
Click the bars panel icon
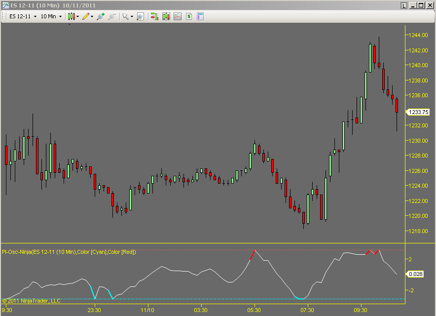[166, 16]
